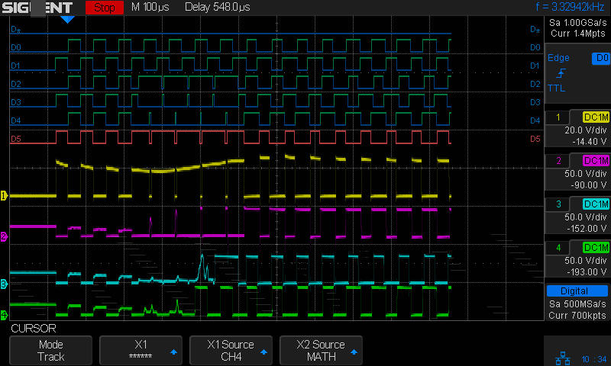Click the blue arrow on X1 button
The width and height of the screenshot is (611, 366).
[x=174, y=352]
